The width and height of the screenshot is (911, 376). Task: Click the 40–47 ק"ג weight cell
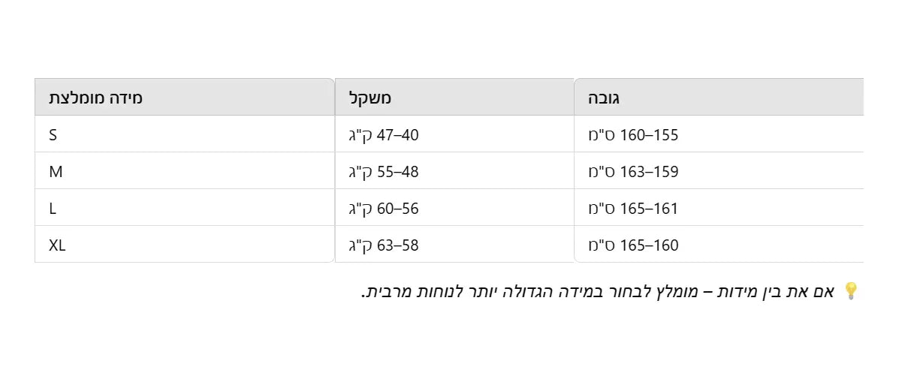coord(384,135)
